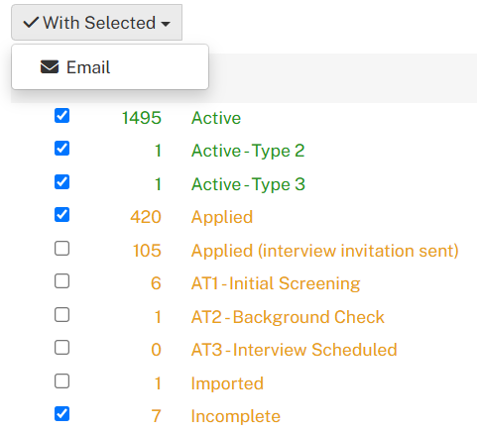
Task: Select the AT3 - Interview Scheduled checkbox
Action: click(x=61, y=348)
